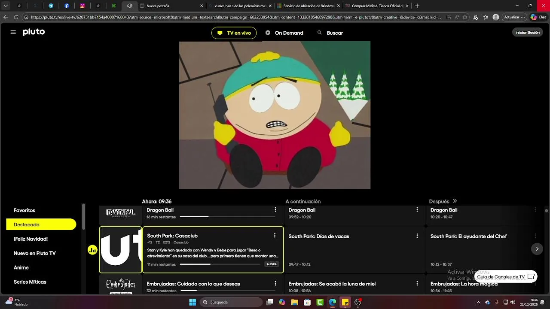550x309 pixels.
Task: Show hidden system tray icons
Action: [x=478, y=302]
